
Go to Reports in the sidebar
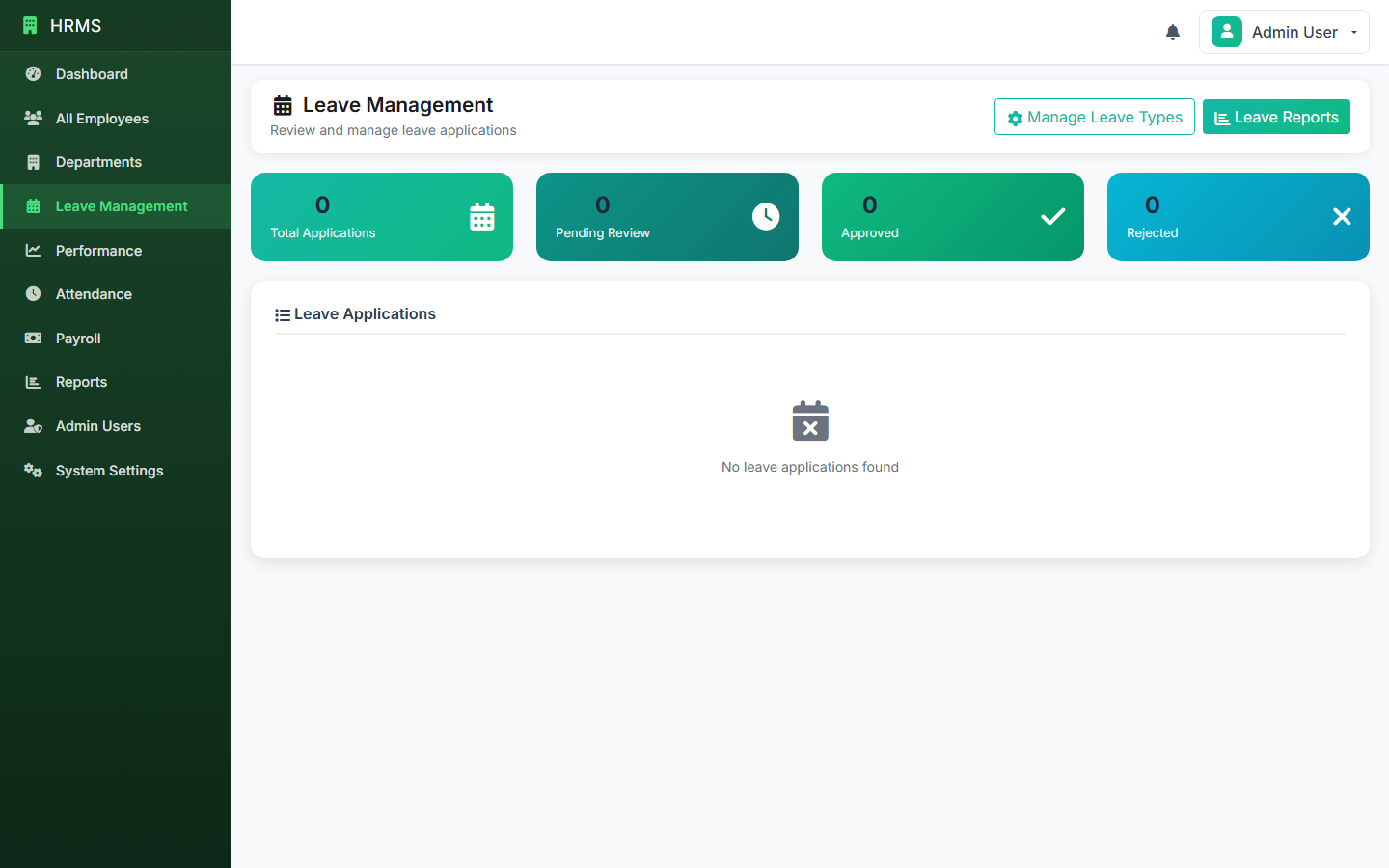(116, 382)
